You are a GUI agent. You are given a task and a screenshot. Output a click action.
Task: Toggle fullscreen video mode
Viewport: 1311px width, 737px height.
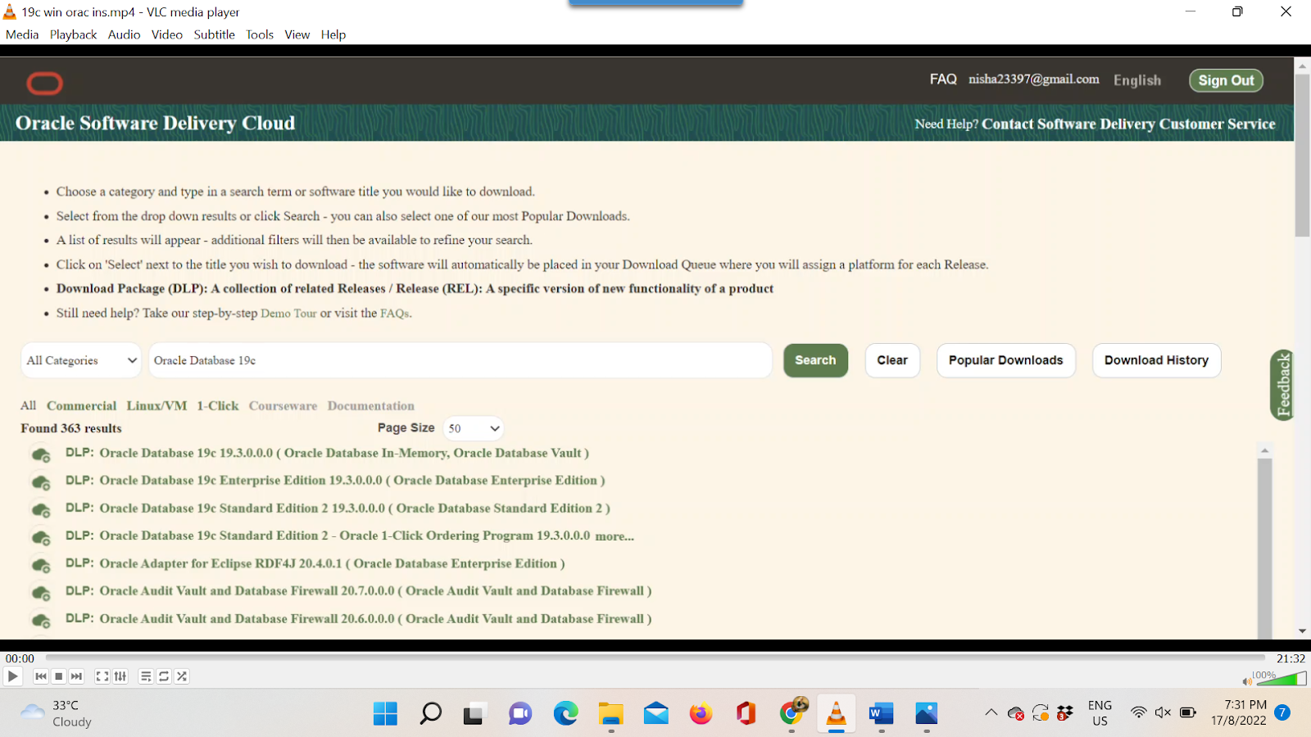102,676
